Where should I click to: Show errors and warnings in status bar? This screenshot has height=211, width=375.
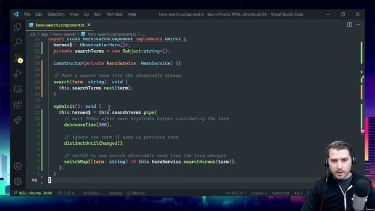click(66, 193)
